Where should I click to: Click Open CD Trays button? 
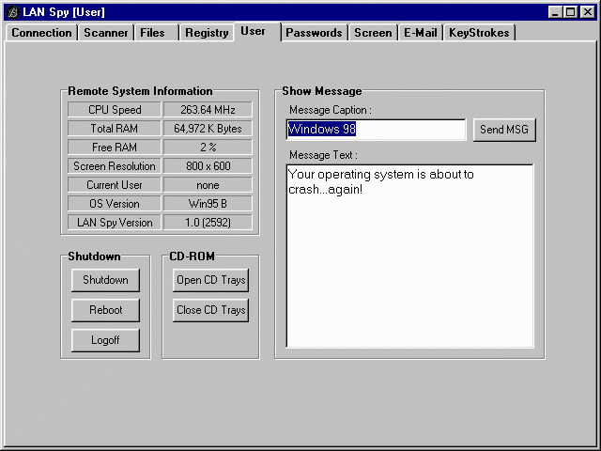pyautogui.click(x=210, y=280)
